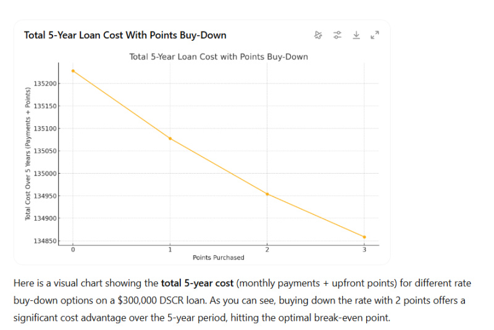Click the 135000 y-axis tick label
Image resolution: width=494 pixels, height=330 pixels.
click(x=45, y=173)
